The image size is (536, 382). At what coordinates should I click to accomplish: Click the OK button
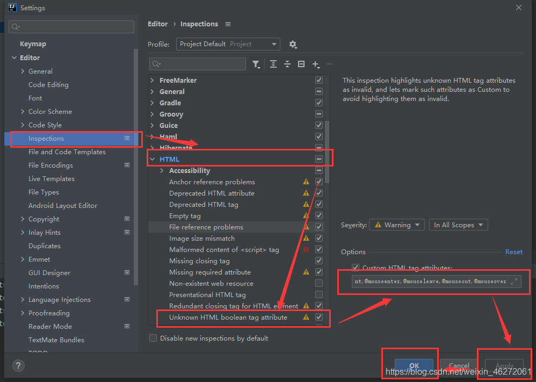pos(414,365)
